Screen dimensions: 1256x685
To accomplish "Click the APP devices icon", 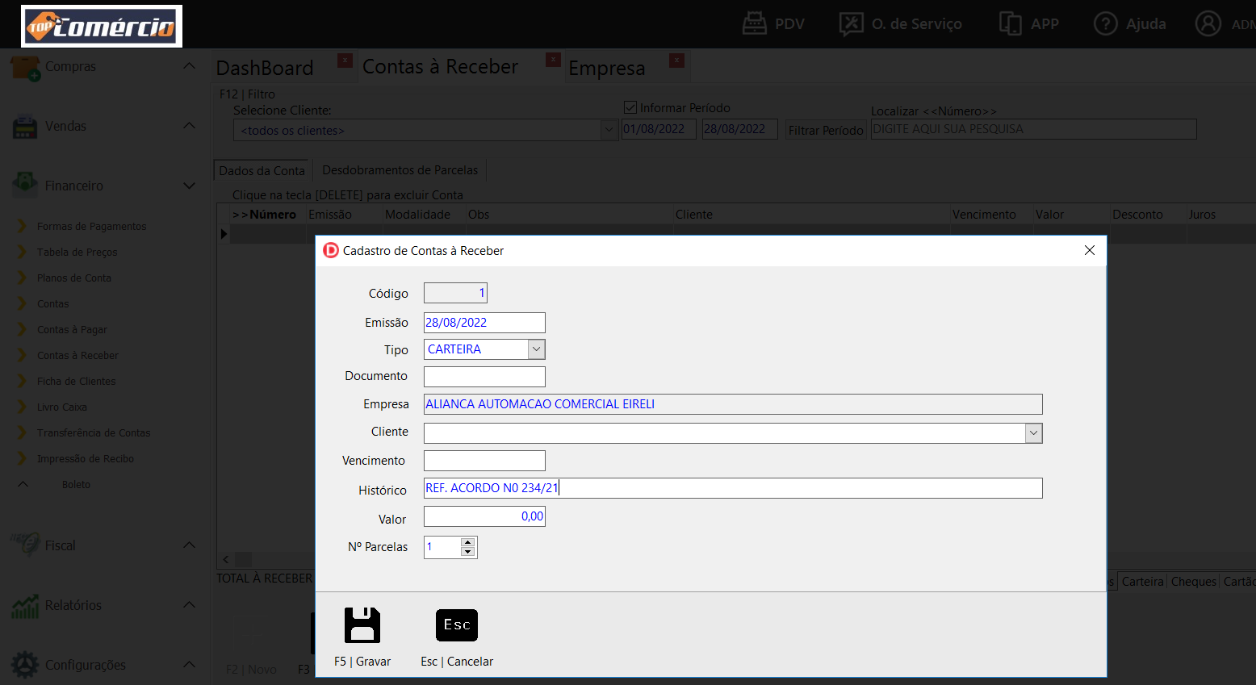I will point(1011,23).
